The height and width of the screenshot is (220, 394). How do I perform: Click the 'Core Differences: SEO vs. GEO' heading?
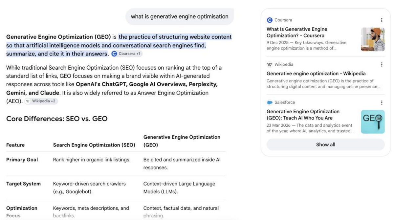(x=57, y=119)
